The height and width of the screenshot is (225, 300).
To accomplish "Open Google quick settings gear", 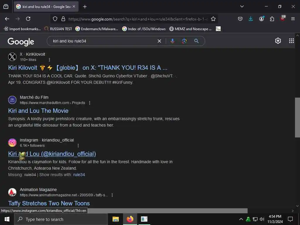I will point(278,41).
